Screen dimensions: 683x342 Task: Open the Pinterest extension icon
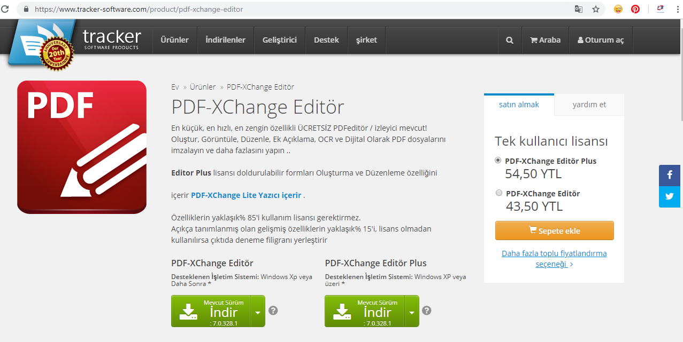click(x=635, y=9)
